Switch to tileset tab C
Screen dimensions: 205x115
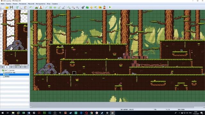point(11,67)
